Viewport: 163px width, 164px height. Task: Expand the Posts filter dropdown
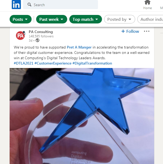21,19
